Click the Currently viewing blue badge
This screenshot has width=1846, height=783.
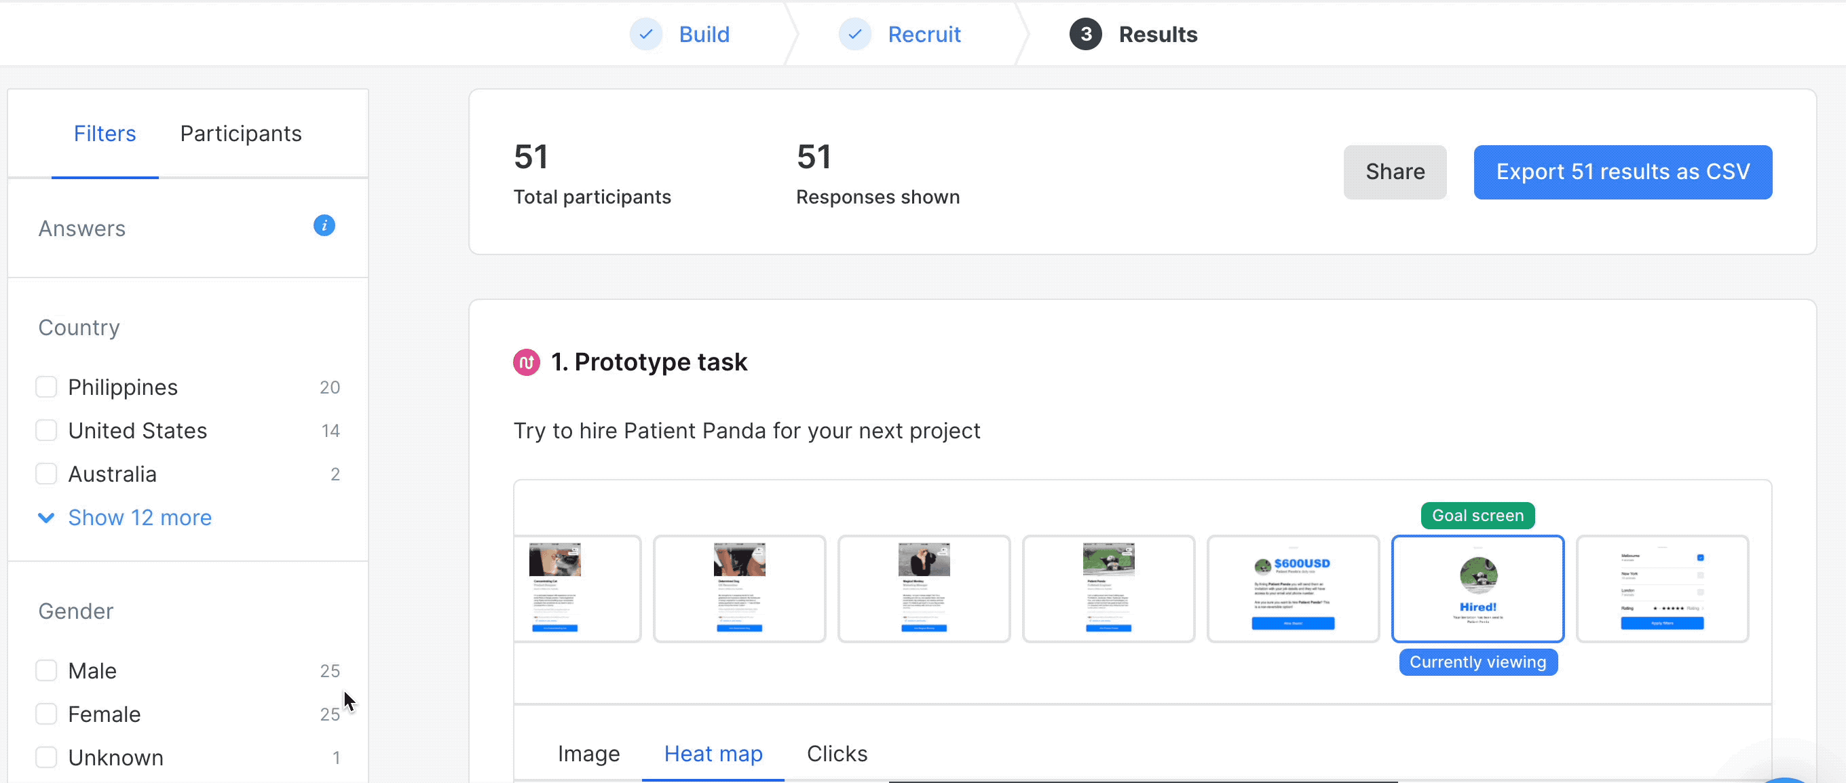[1477, 662]
